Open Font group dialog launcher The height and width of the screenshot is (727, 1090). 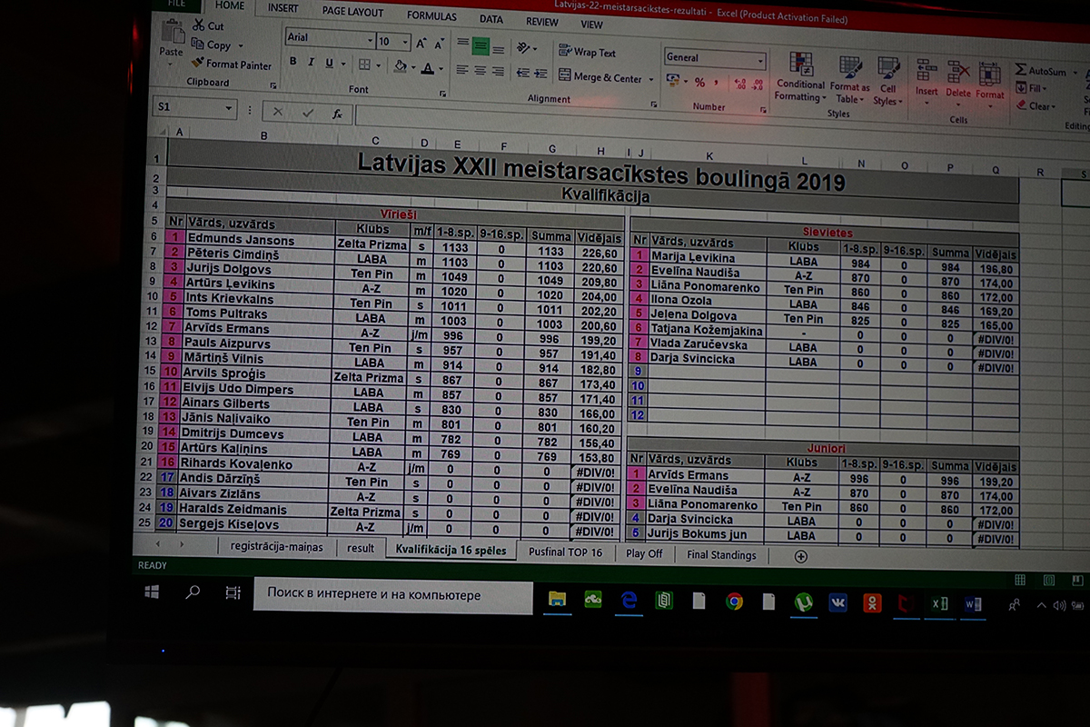tap(442, 94)
